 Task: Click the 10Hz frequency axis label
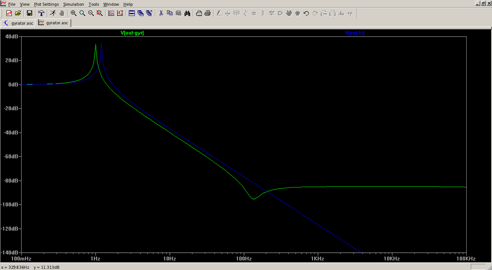pyautogui.click(x=170, y=258)
